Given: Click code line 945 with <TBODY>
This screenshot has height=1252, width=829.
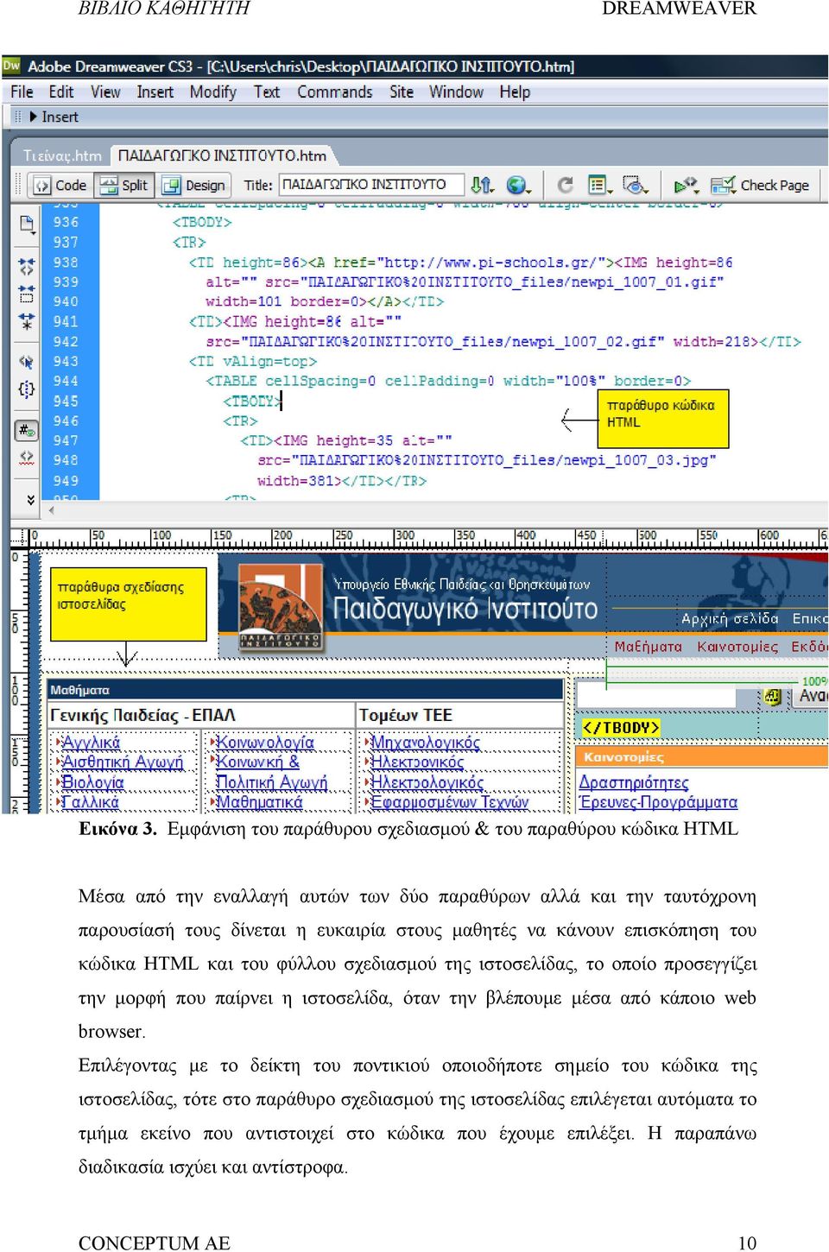Looking at the screenshot, I should pos(252,402).
